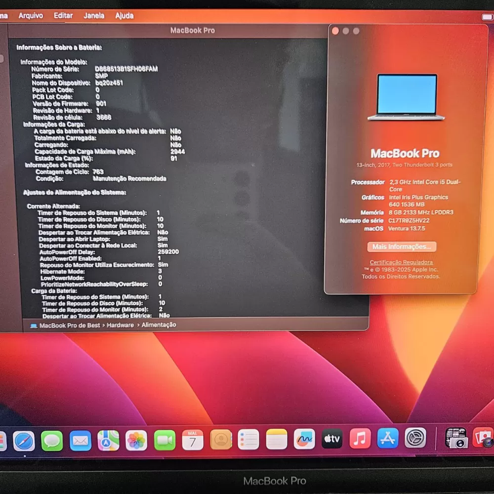
Task: Open the Mail app icon
Action: click(81, 441)
